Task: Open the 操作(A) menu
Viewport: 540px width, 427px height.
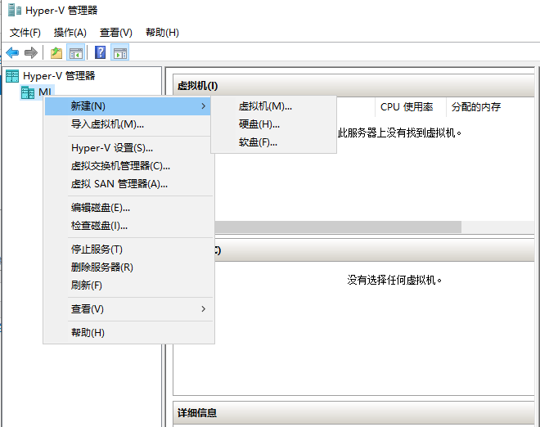Action: [70, 33]
